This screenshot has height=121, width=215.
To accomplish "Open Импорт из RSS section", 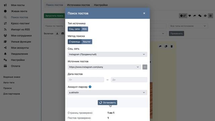I will pyautogui.click(x=20, y=29).
